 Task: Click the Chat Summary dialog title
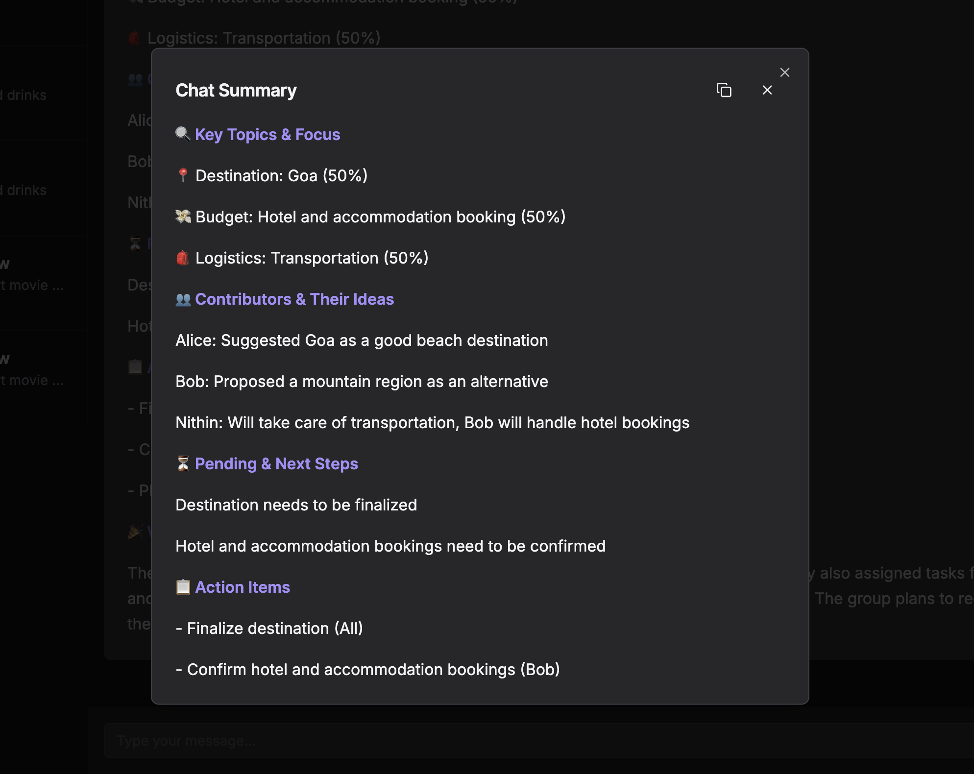[236, 91]
